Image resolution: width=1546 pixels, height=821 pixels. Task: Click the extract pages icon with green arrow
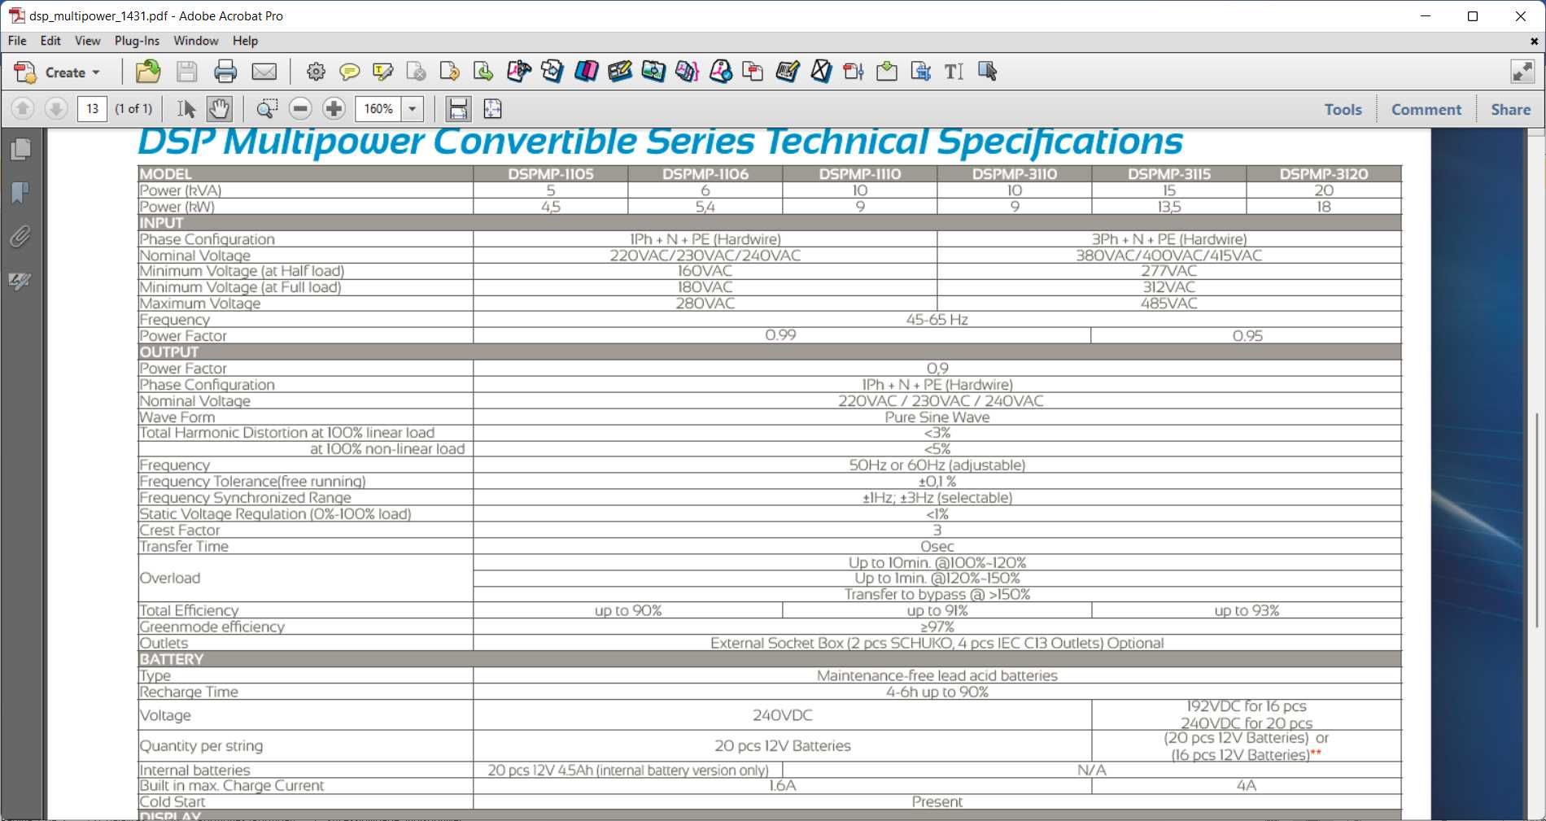[483, 72]
